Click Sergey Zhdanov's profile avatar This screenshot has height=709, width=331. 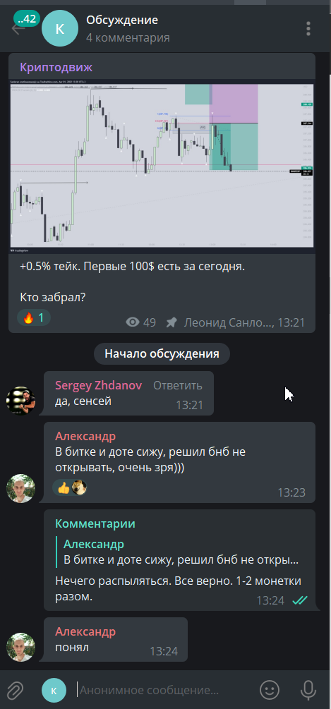point(20,400)
